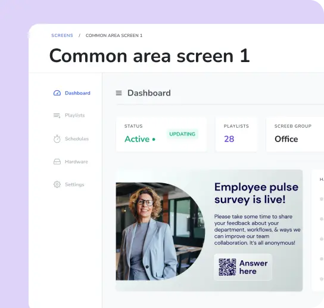Click the playlists count 28
The height and width of the screenshot is (308, 324).
[x=229, y=139]
